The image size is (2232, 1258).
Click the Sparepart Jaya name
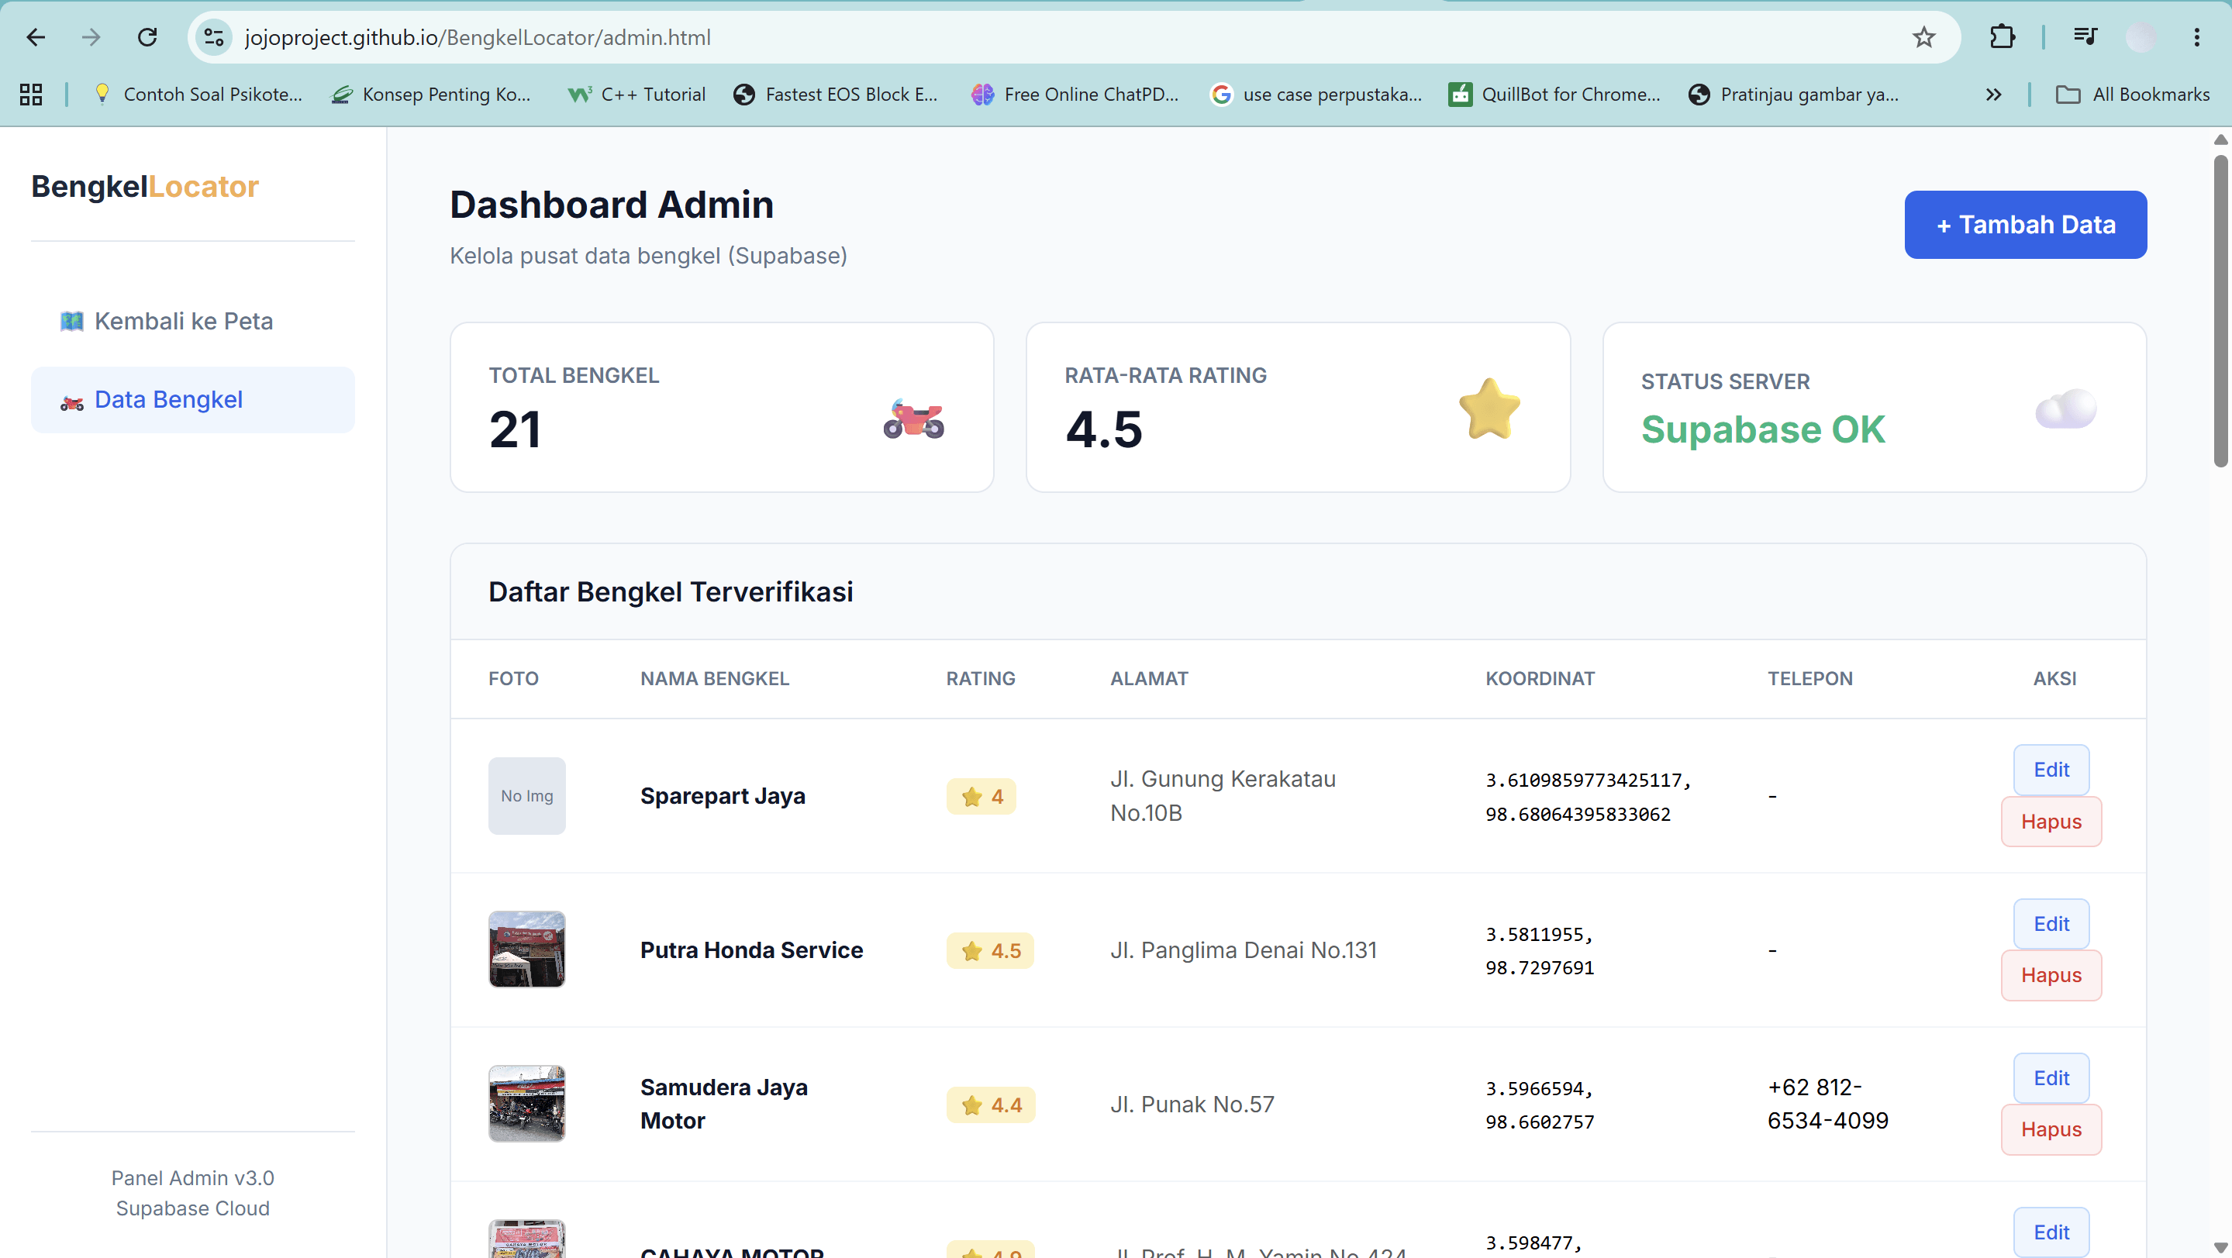click(x=723, y=795)
